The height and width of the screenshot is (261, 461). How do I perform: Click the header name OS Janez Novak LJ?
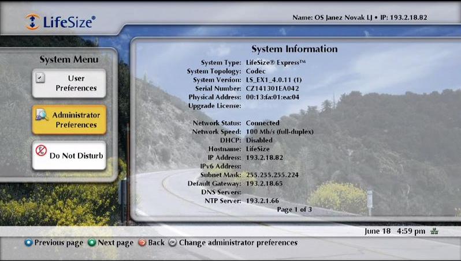point(343,18)
